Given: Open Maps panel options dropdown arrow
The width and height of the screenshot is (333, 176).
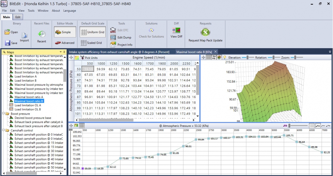Looking at the screenshot, I should click(61, 52).
